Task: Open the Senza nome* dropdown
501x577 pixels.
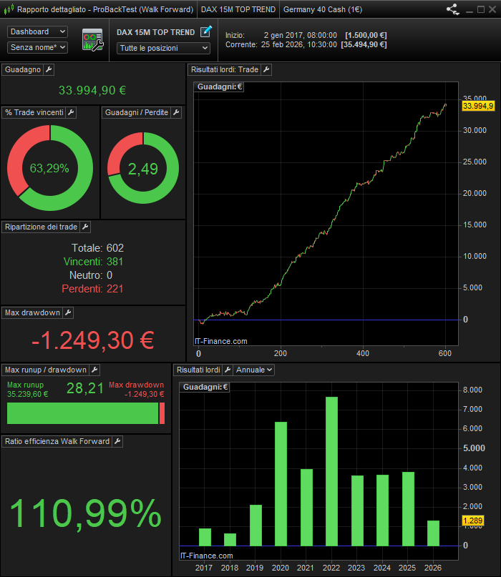Action: (37, 47)
